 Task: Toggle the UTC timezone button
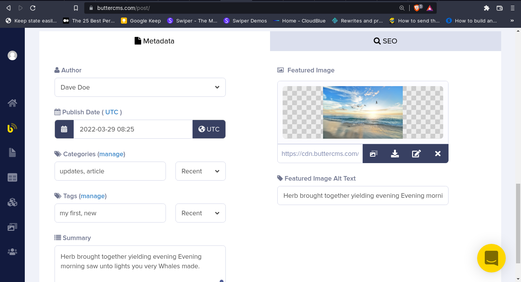pos(209,129)
